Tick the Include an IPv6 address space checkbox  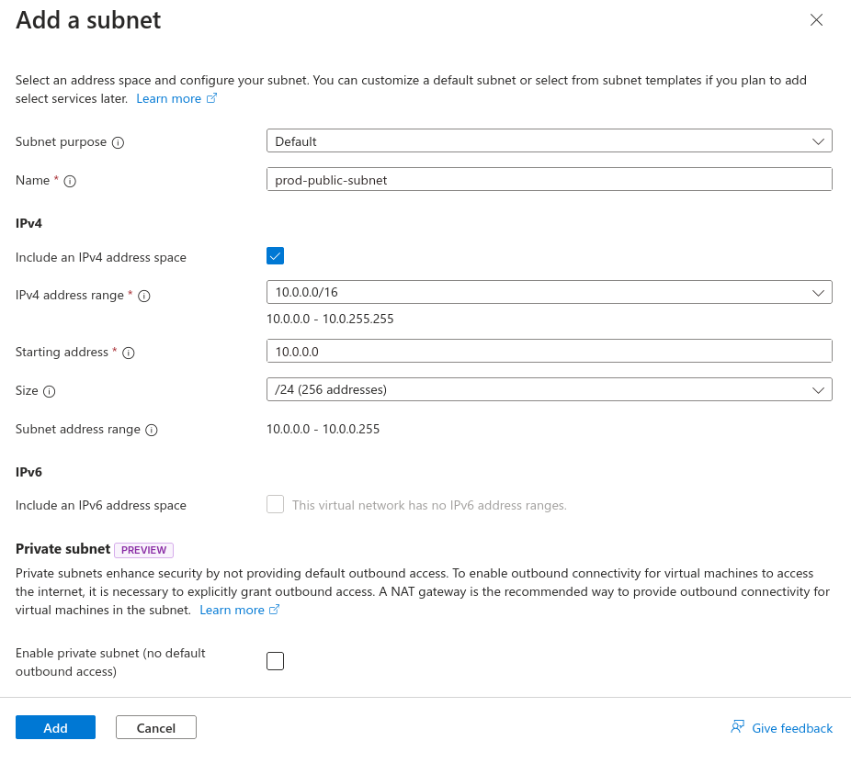(275, 504)
